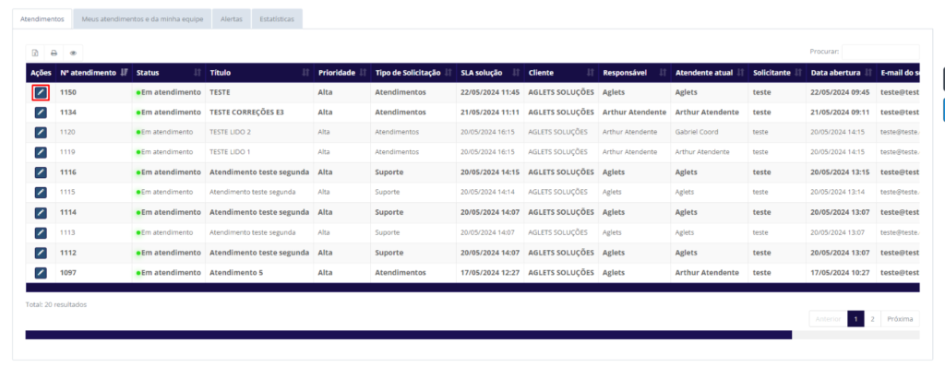Image resolution: width=945 pixels, height=367 pixels.
Task: Open the edit pencil for atendimento 1119
Action: 41,152
